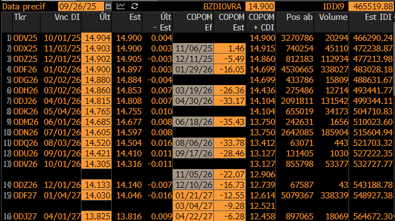The image size is (395, 221).
Task: Select the IDIX9 value field
Action: [371, 6]
